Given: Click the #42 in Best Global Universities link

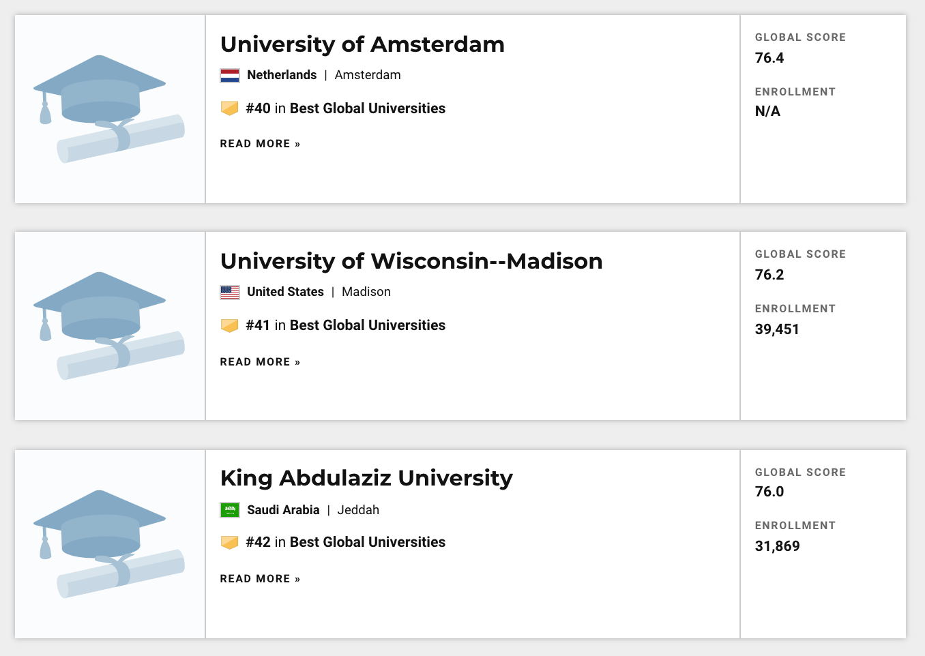Looking at the screenshot, I should (x=345, y=542).
